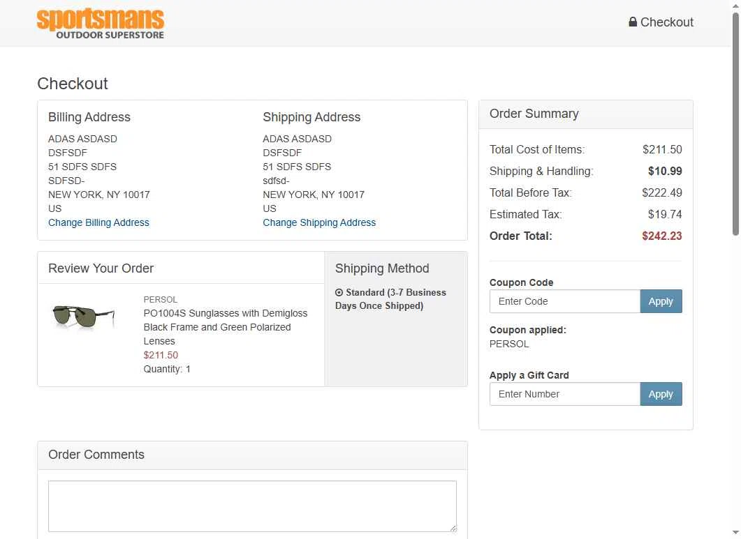Image resolution: width=741 pixels, height=539 pixels.
Task: Click the Checkout label in the header
Action: tap(667, 22)
